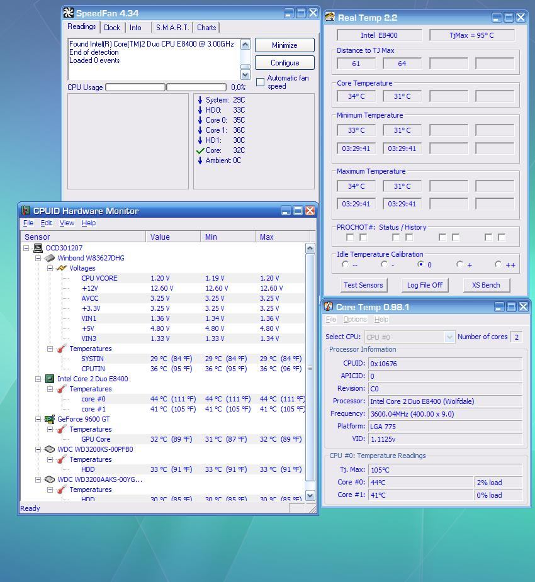Click the Real Temp title bar icon
This screenshot has height=582, width=535.
(x=330, y=17)
